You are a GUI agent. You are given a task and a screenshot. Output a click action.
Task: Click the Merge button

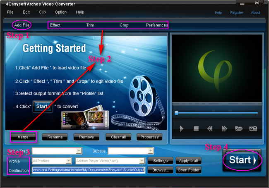(x=23, y=137)
